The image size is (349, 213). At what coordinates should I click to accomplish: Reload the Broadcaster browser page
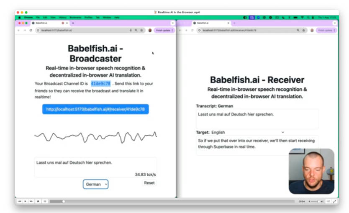[31, 30]
